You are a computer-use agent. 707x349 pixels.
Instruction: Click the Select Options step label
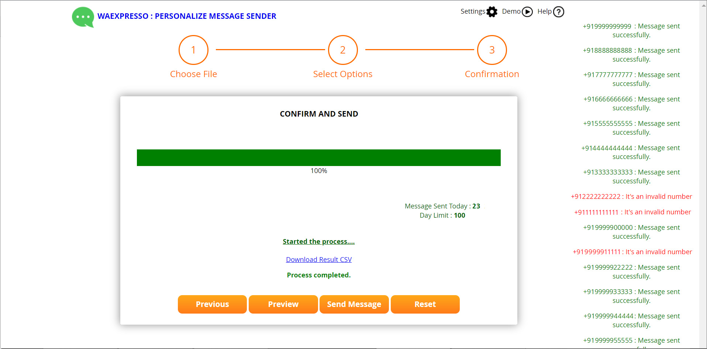click(x=342, y=74)
